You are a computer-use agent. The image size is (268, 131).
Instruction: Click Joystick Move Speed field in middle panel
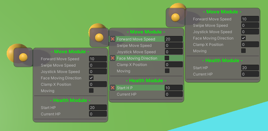[174, 52]
